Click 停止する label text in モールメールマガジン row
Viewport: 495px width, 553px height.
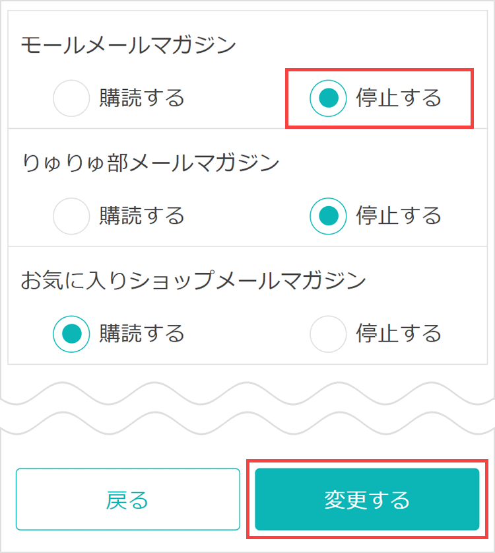(x=399, y=98)
